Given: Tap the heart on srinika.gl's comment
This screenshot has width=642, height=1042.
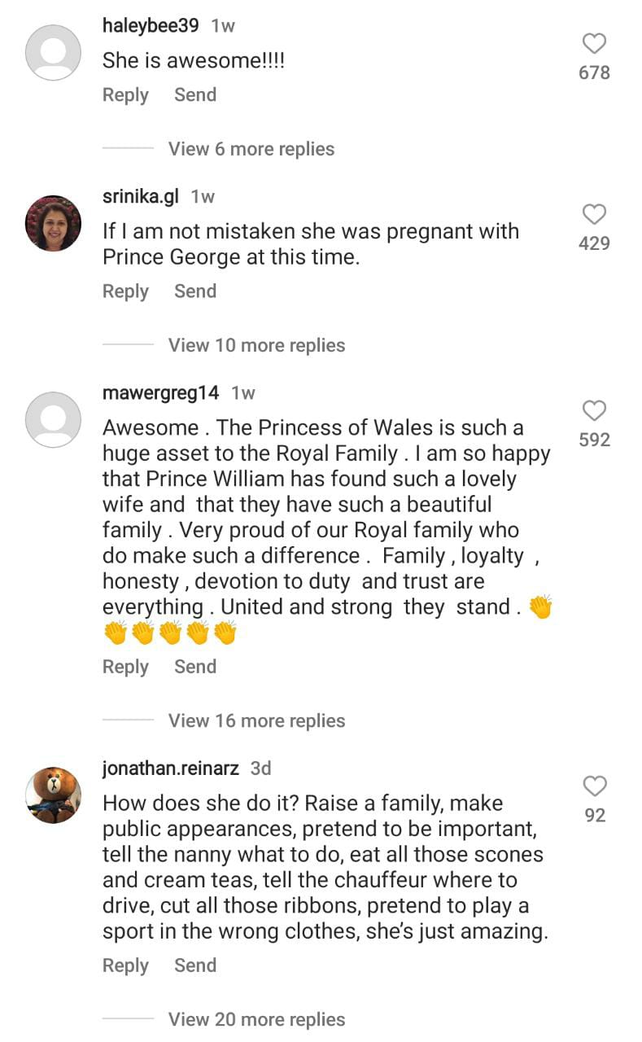Looking at the screenshot, I should point(594,215).
